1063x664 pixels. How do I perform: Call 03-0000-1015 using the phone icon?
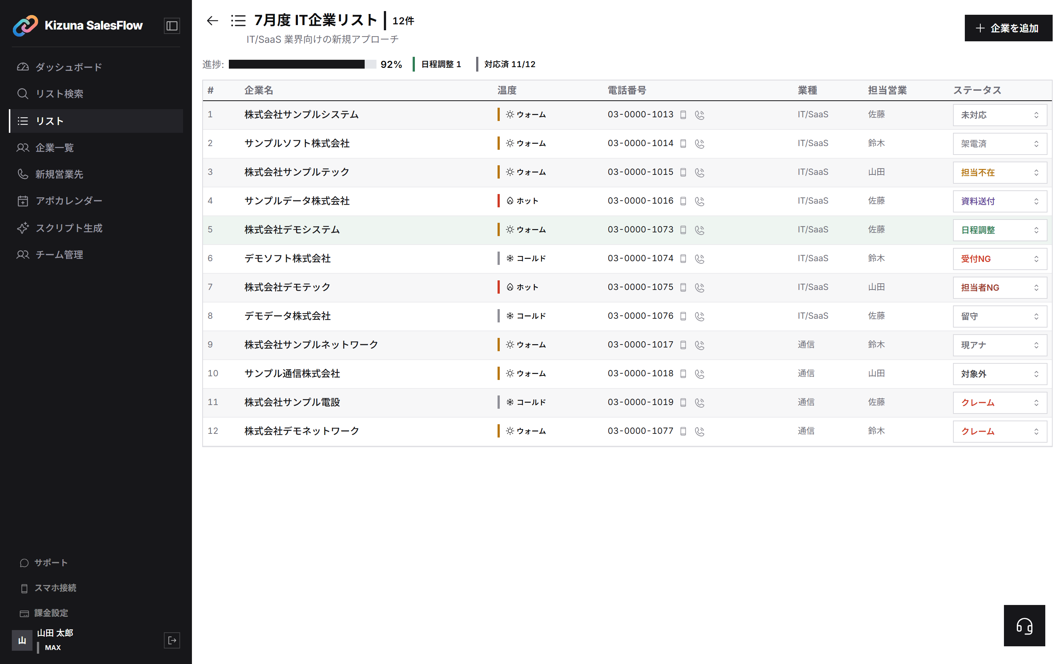[699, 172]
